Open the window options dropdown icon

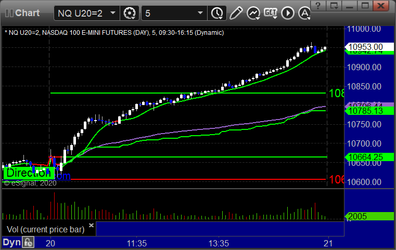tap(334, 5)
